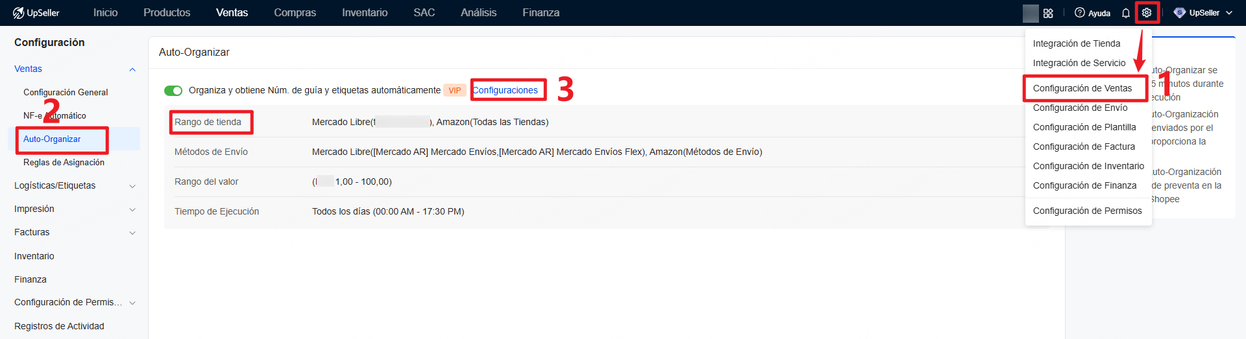Screen dimensions: 1246x339
Task: Click the Configuraciones link
Action: [505, 90]
